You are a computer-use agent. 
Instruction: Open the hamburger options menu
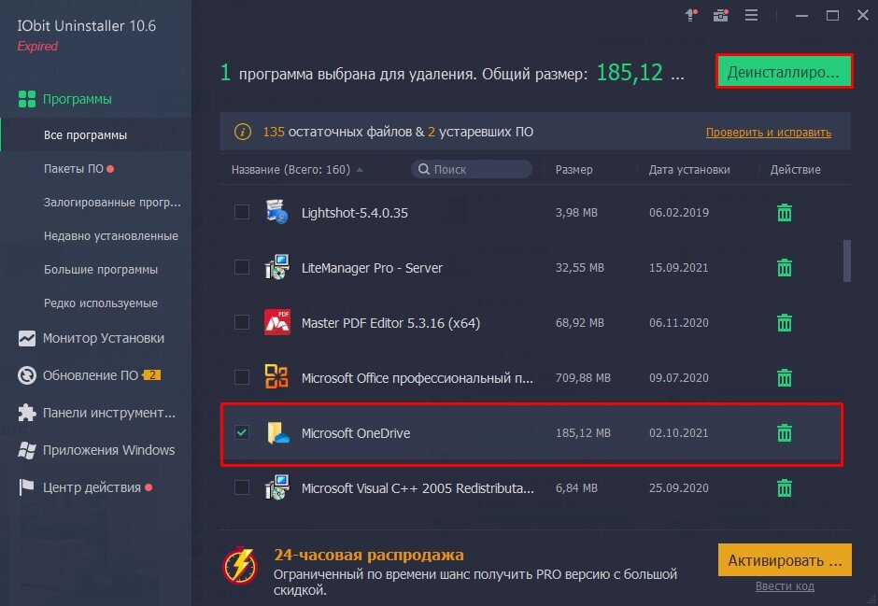751,15
